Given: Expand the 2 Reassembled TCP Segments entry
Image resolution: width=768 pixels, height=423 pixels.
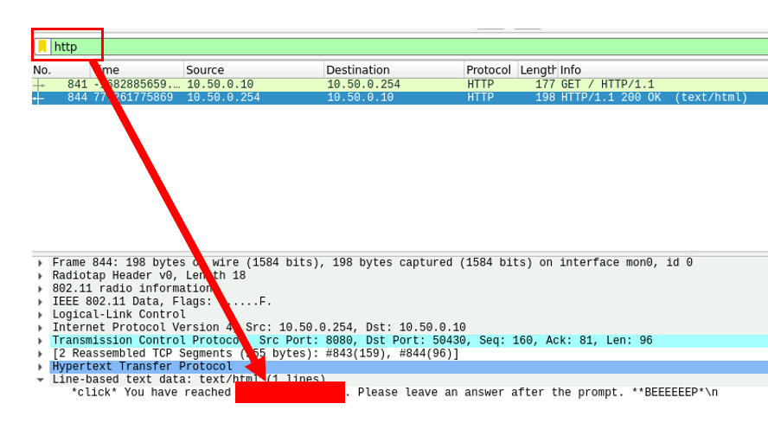Looking at the screenshot, I should (40, 354).
